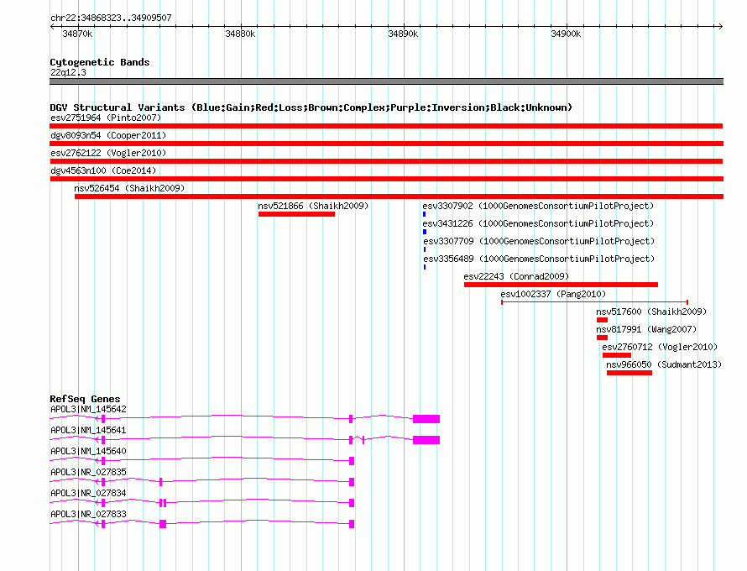The height and width of the screenshot is (571, 747).
Task: Click the DGV Structural Variants track title
Action: point(311,107)
